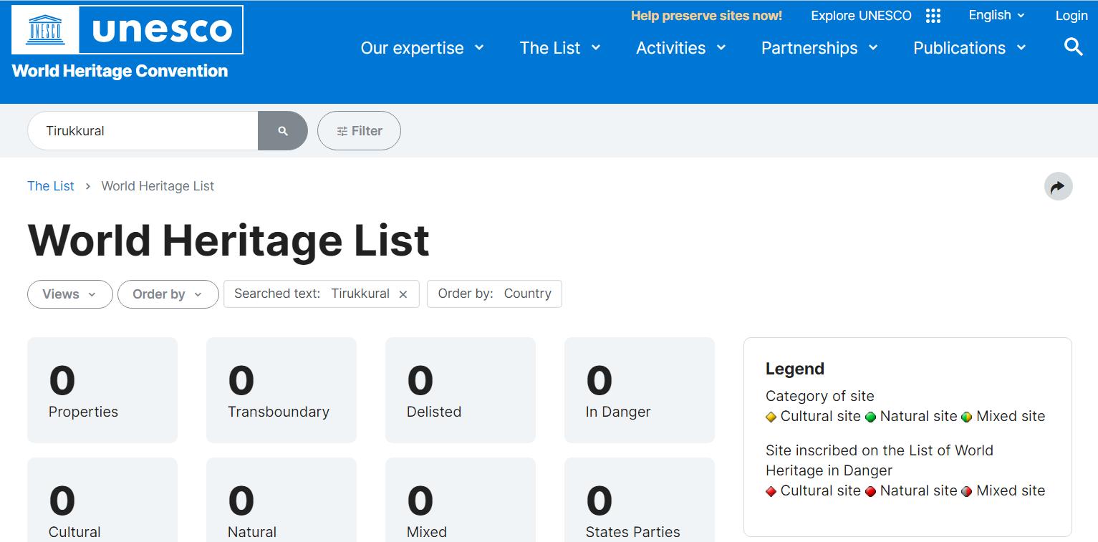Click the UNESCO logo in header
The image size is (1098, 542).
pos(127,30)
